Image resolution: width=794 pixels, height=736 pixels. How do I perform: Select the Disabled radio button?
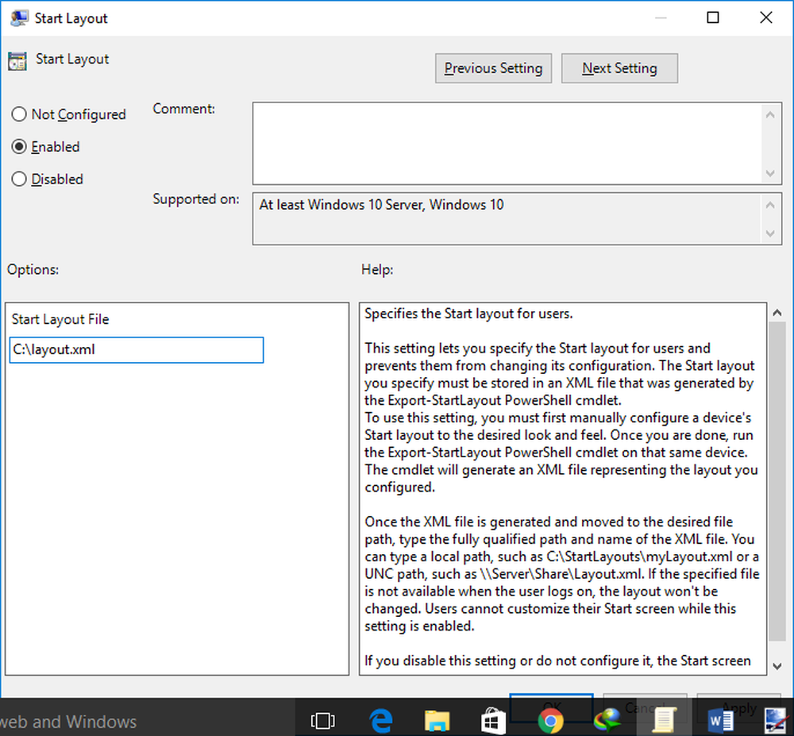coord(19,179)
